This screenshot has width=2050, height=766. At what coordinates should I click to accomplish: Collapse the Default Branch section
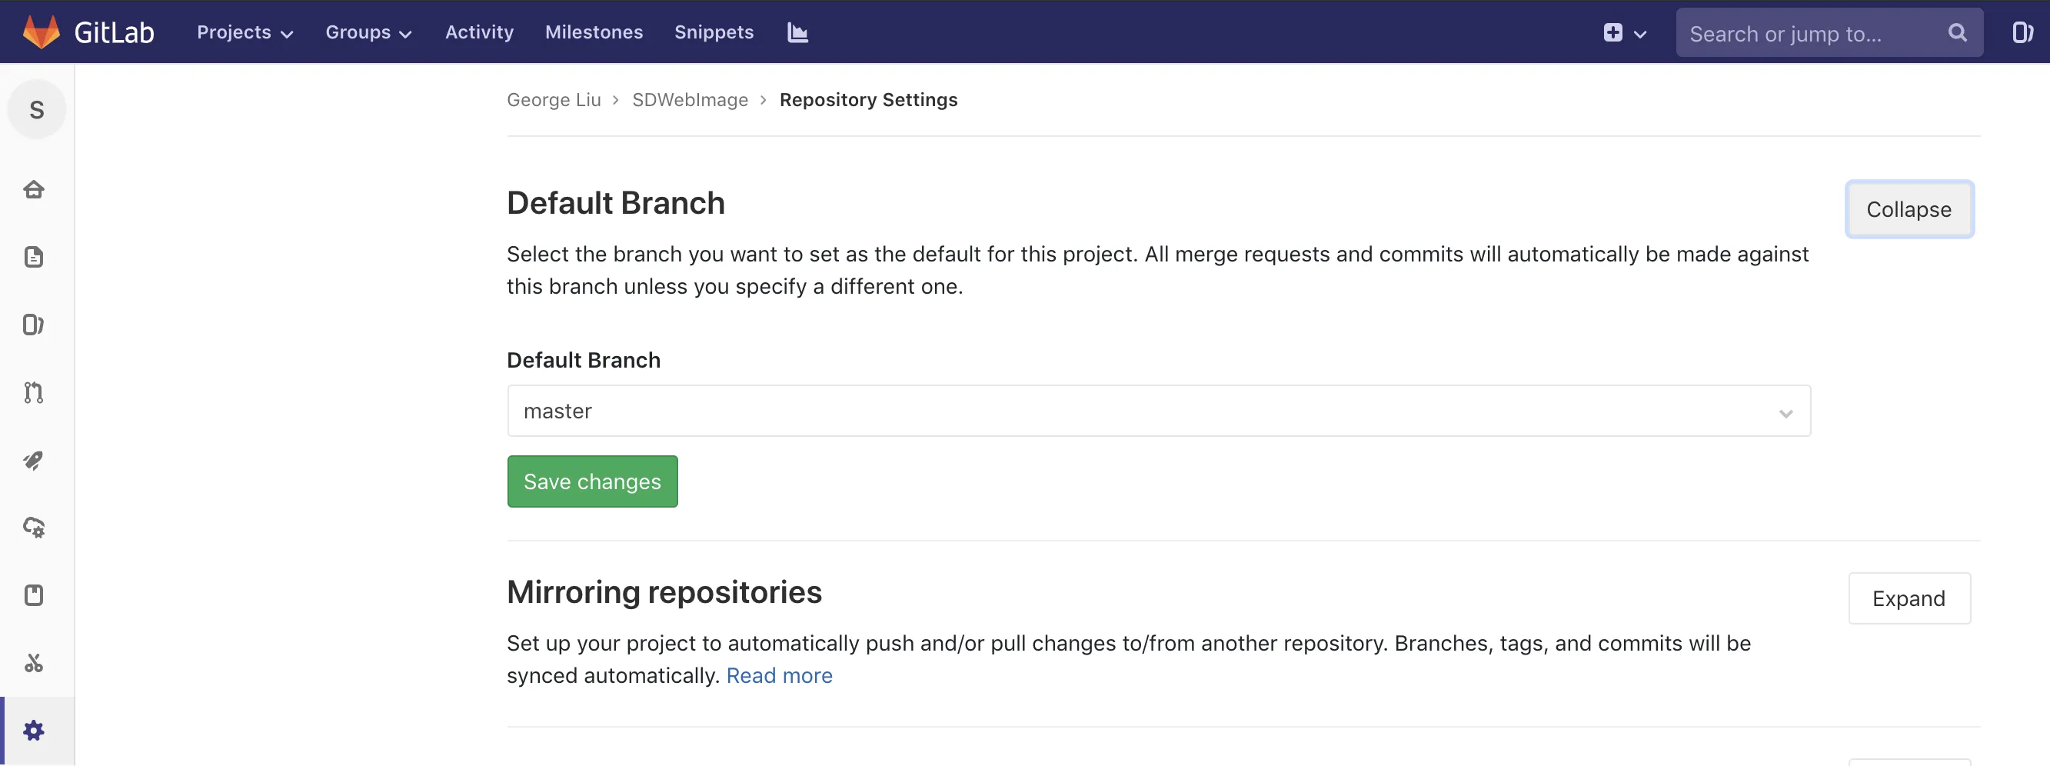point(1909,209)
